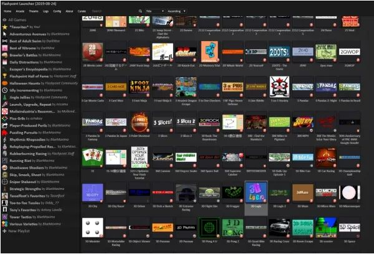Viewport: 374px width, 254px height.
Task: Select the 3D Racing Craze car thumbnail
Action: [x=279, y=228]
